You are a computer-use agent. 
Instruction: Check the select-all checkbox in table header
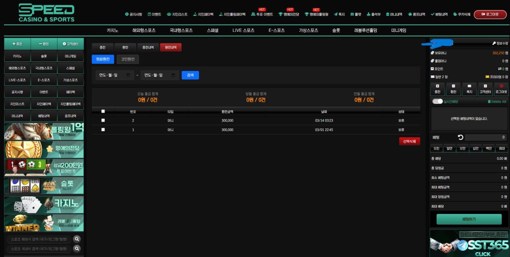pyautogui.click(x=103, y=112)
